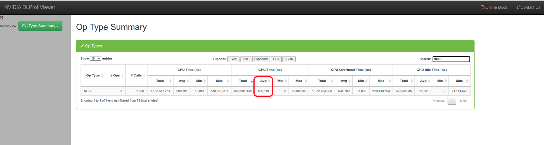Export table to Excel
Viewport: 544px width, 145px height.
click(x=233, y=59)
